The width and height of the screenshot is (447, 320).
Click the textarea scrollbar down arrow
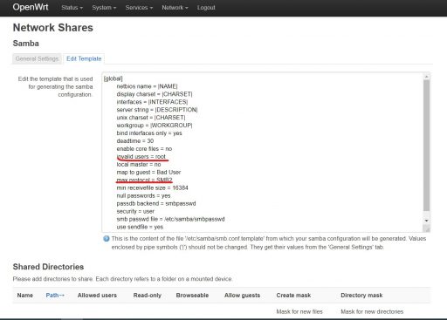[x=426, y=221]
